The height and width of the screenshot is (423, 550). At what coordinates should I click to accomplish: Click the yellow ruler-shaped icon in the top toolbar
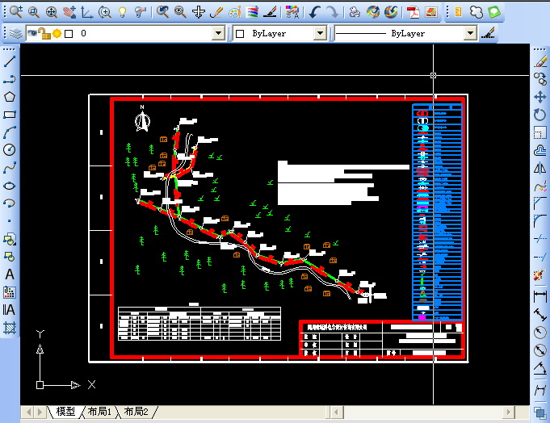coord(458,12)
